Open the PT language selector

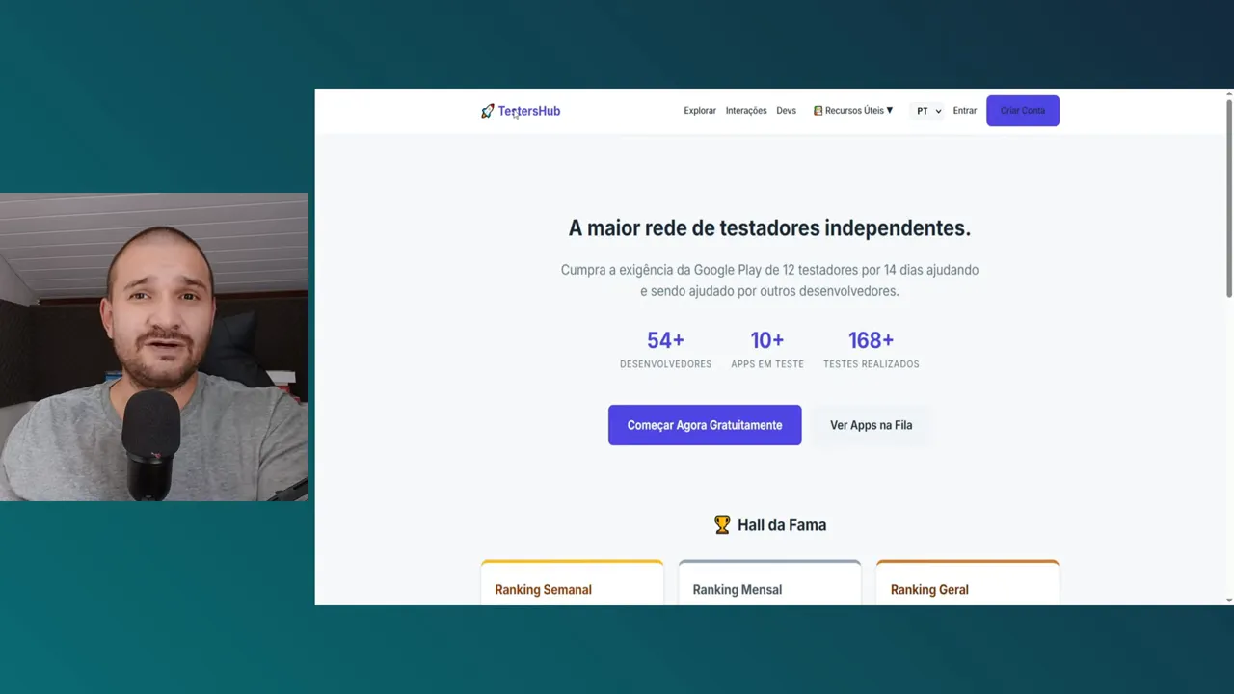pos(928,111)
